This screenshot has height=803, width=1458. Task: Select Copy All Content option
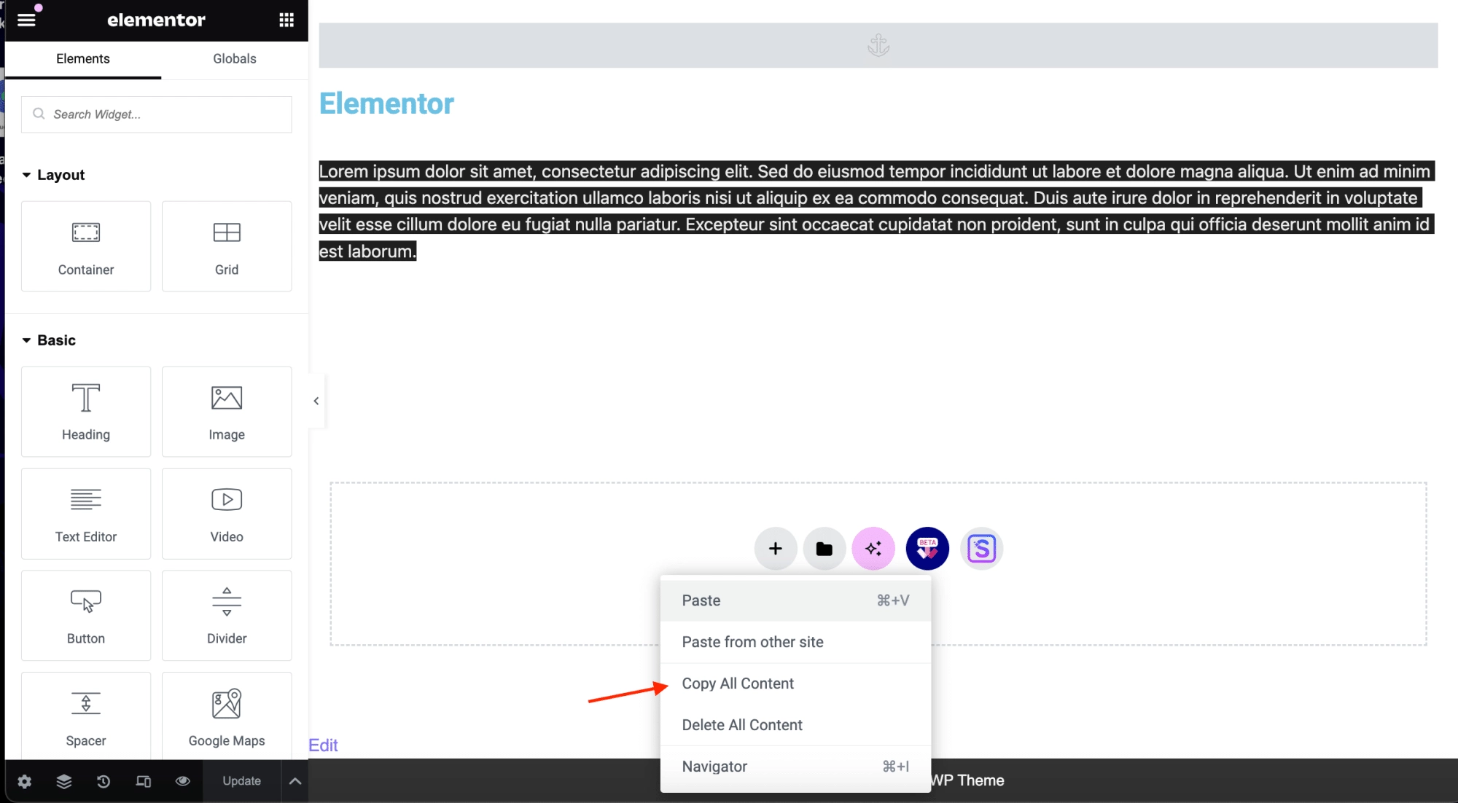(x=738, y=683)
